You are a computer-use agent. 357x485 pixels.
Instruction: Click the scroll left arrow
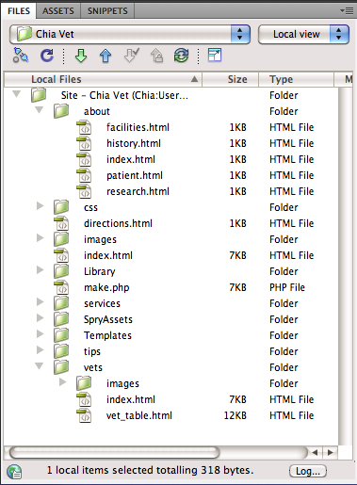coord(315,453)
